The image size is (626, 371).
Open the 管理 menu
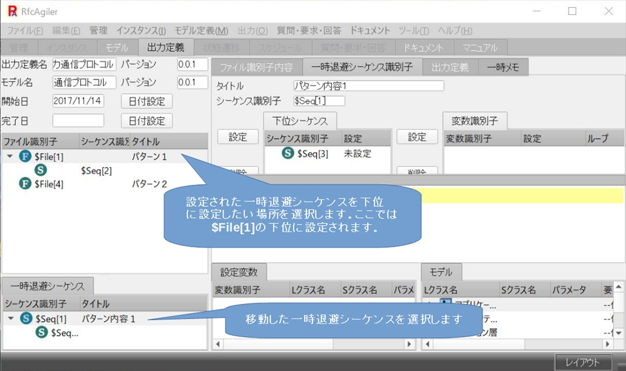point(98,31)
